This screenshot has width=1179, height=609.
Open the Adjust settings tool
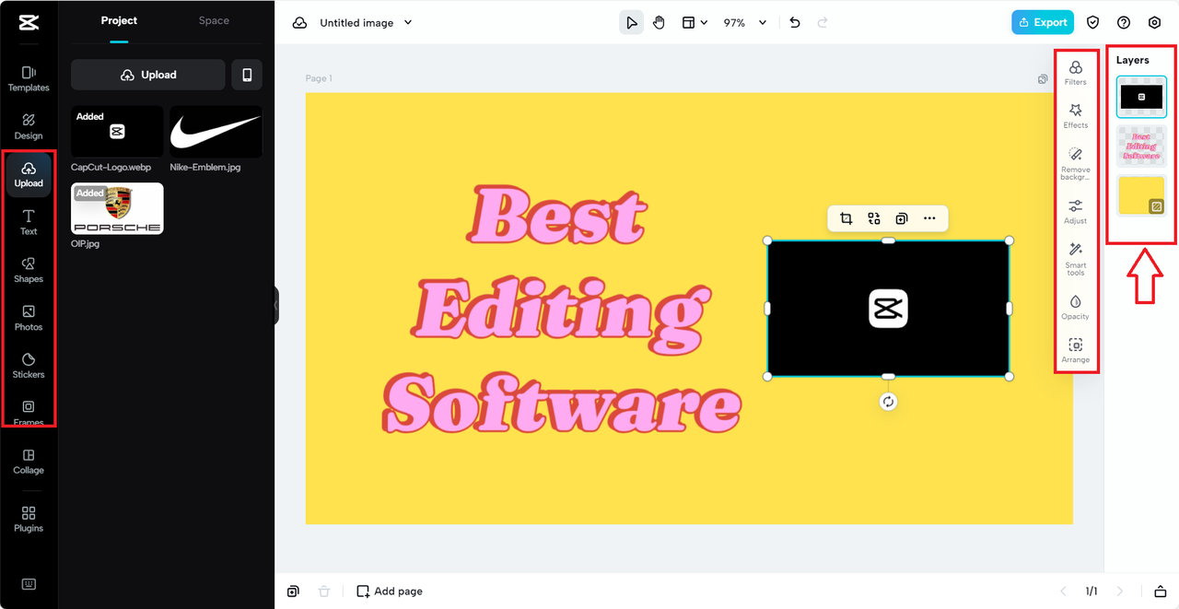[1076, 212]
